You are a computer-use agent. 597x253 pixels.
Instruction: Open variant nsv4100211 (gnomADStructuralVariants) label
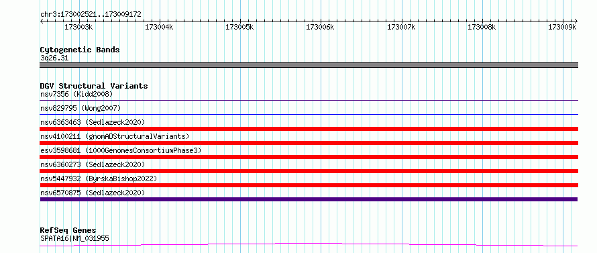(x=115, y=136)
